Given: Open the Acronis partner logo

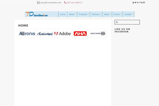Looking at the screenshot, I should [x=27, y=33].
